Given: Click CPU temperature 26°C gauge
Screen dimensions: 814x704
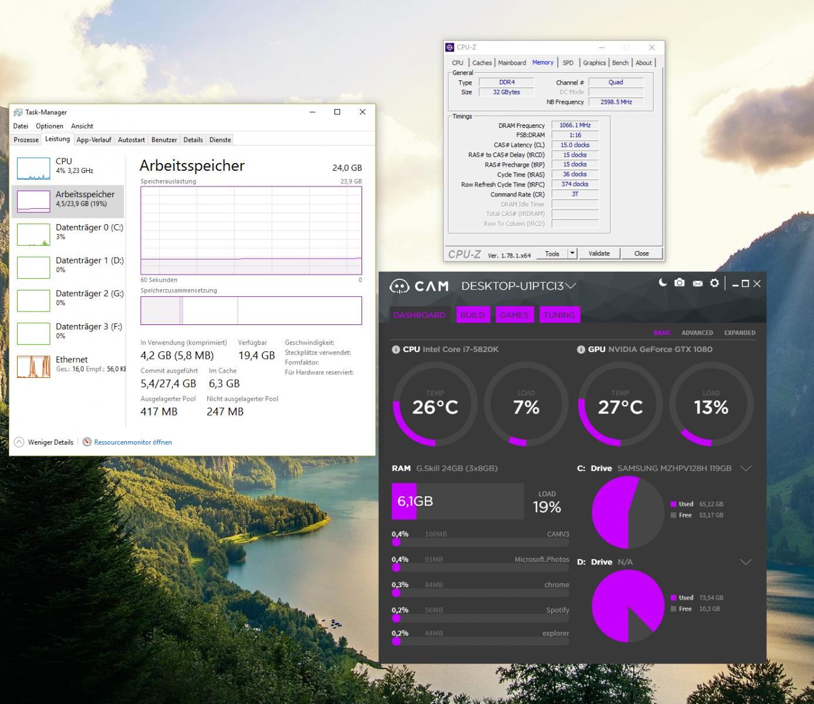Looking at the screenshot, I should pos(435,404).
